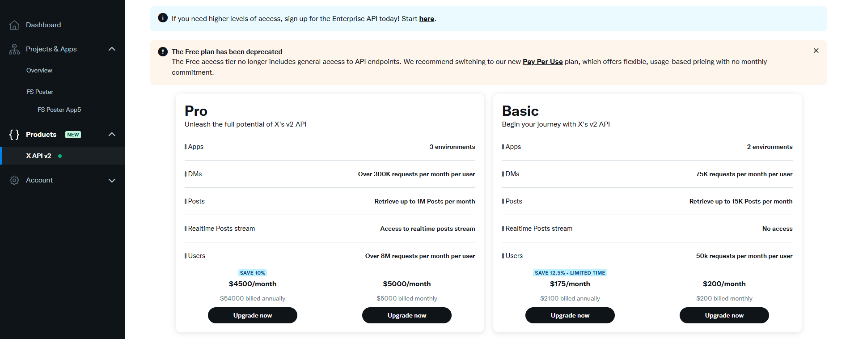This screenshot has width=850, height=339.
Task: Expand the Account section chevron
Action: click(112, 180)
